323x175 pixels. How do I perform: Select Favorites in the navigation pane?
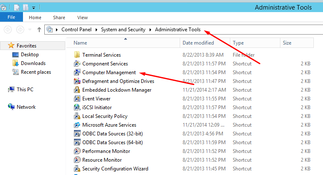coord(27,45)
